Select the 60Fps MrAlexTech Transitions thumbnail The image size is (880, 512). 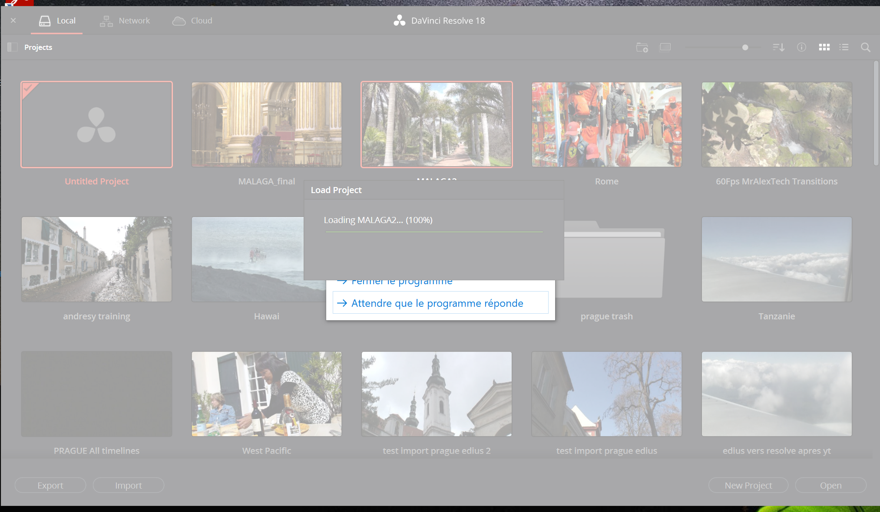pos(777,125)
